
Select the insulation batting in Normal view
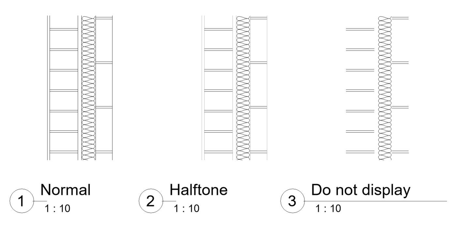(x=88, y=88)
